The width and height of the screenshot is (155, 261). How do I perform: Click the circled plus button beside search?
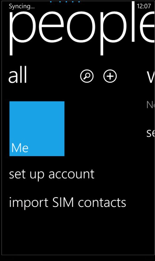(x=110, y=76)
